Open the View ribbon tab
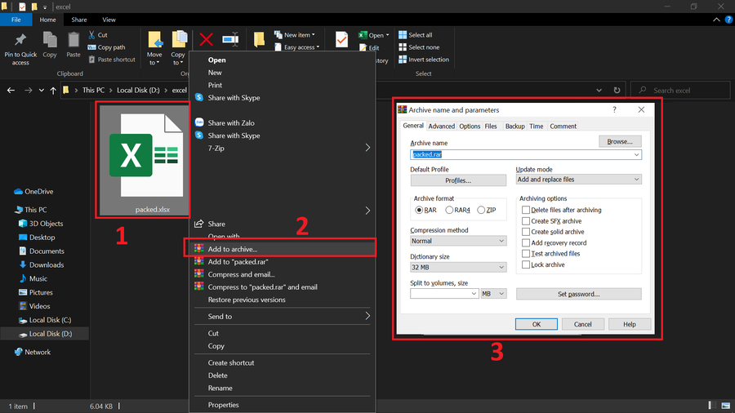Screen dimensions: 735x413 click(x=109, y=20)
